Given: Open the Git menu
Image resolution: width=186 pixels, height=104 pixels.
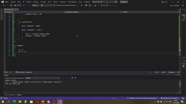Looking at the screenshot, I should coord(23,2).
